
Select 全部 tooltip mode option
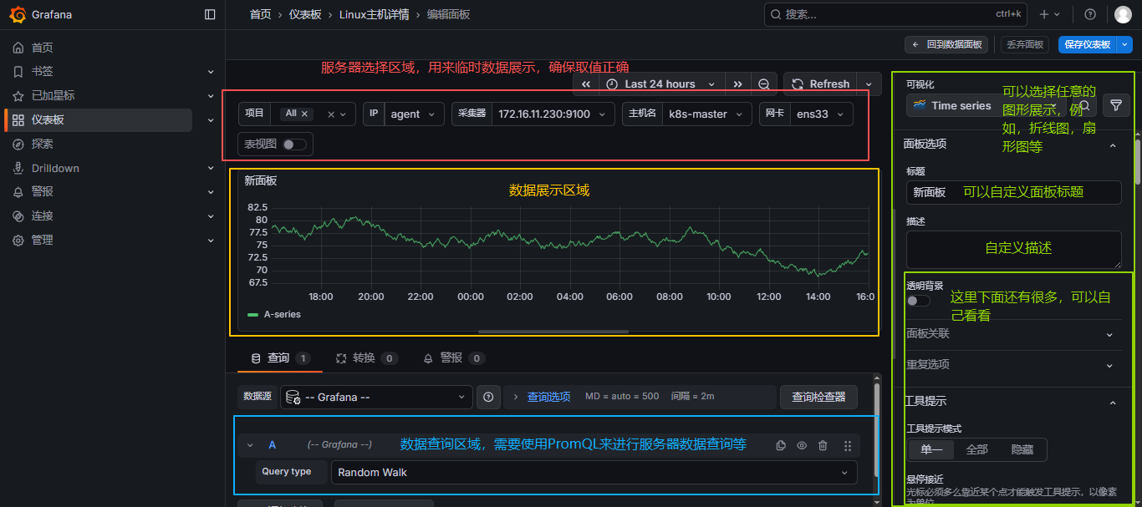pos(976,449)
